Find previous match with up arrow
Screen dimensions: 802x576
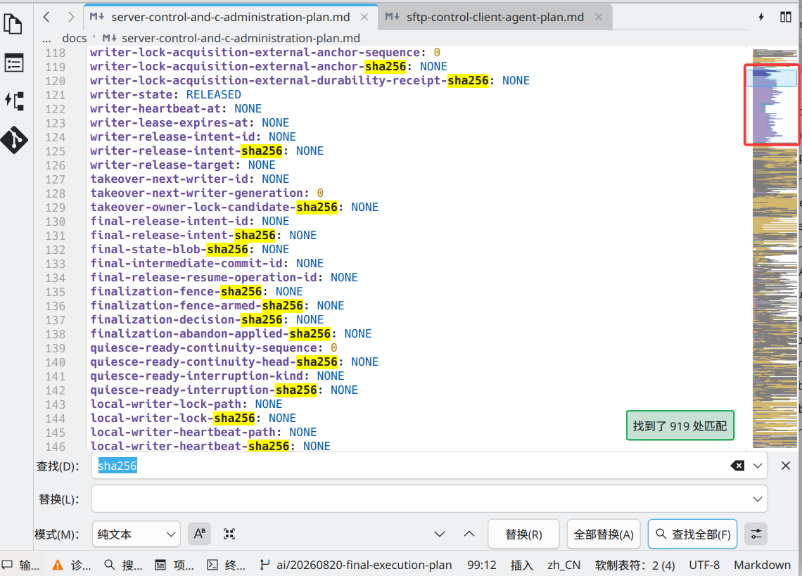coord(469,534)
